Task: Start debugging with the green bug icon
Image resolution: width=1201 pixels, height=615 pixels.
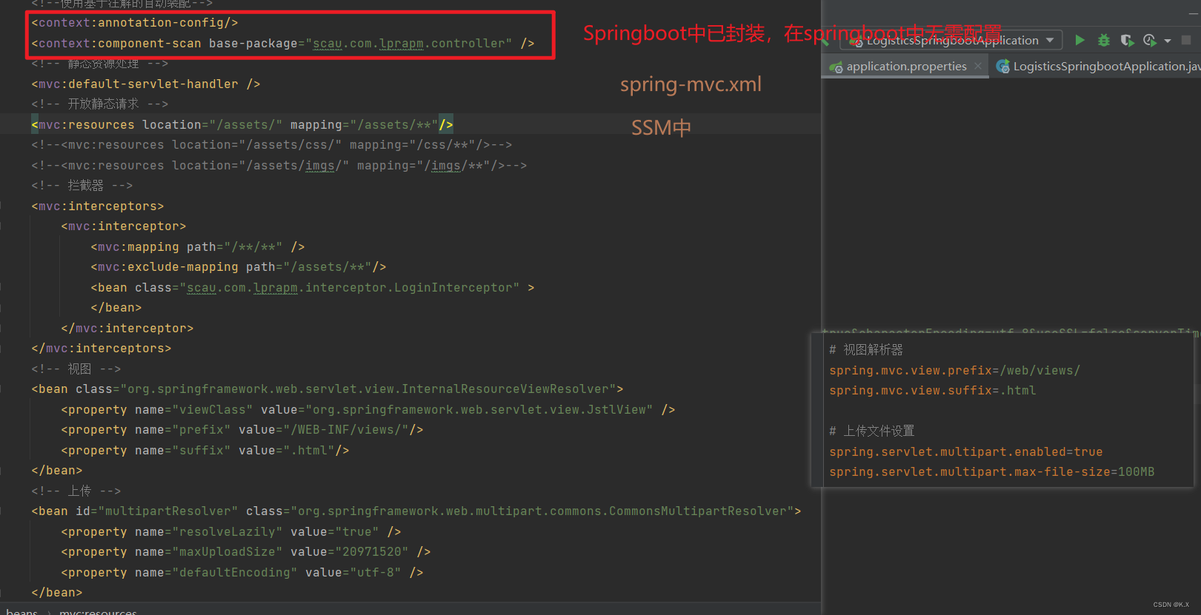Action: click(x=1104, y=40)
